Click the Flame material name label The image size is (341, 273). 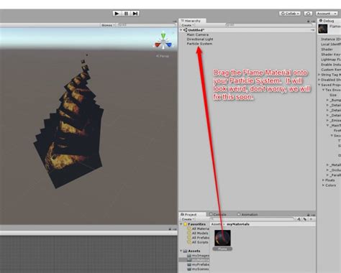222,249
